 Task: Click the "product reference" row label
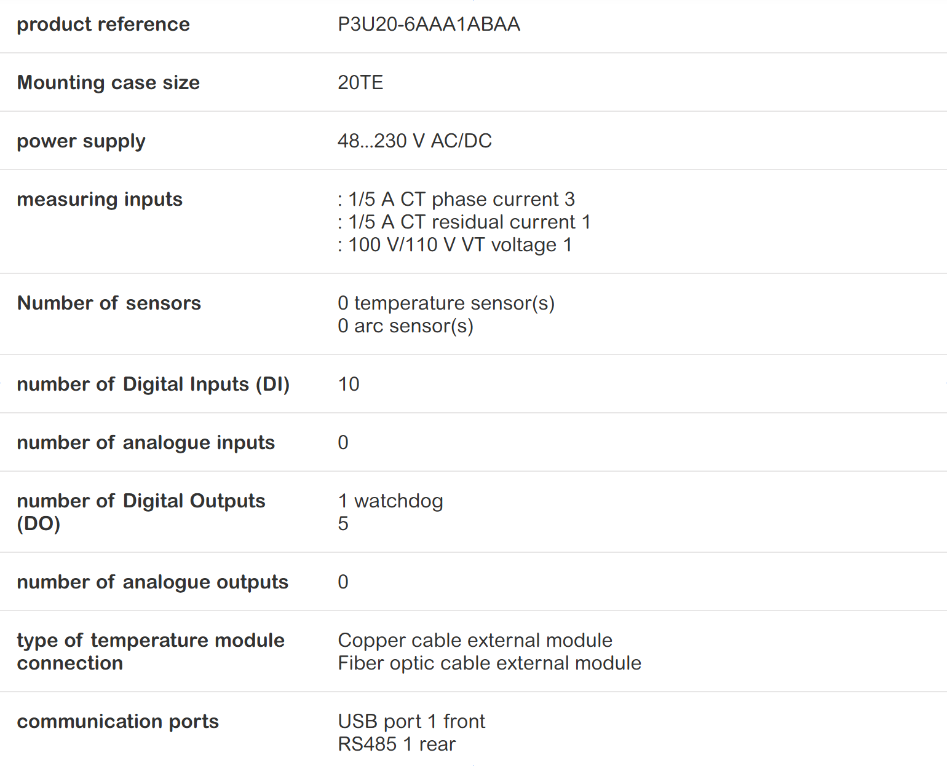103,24
